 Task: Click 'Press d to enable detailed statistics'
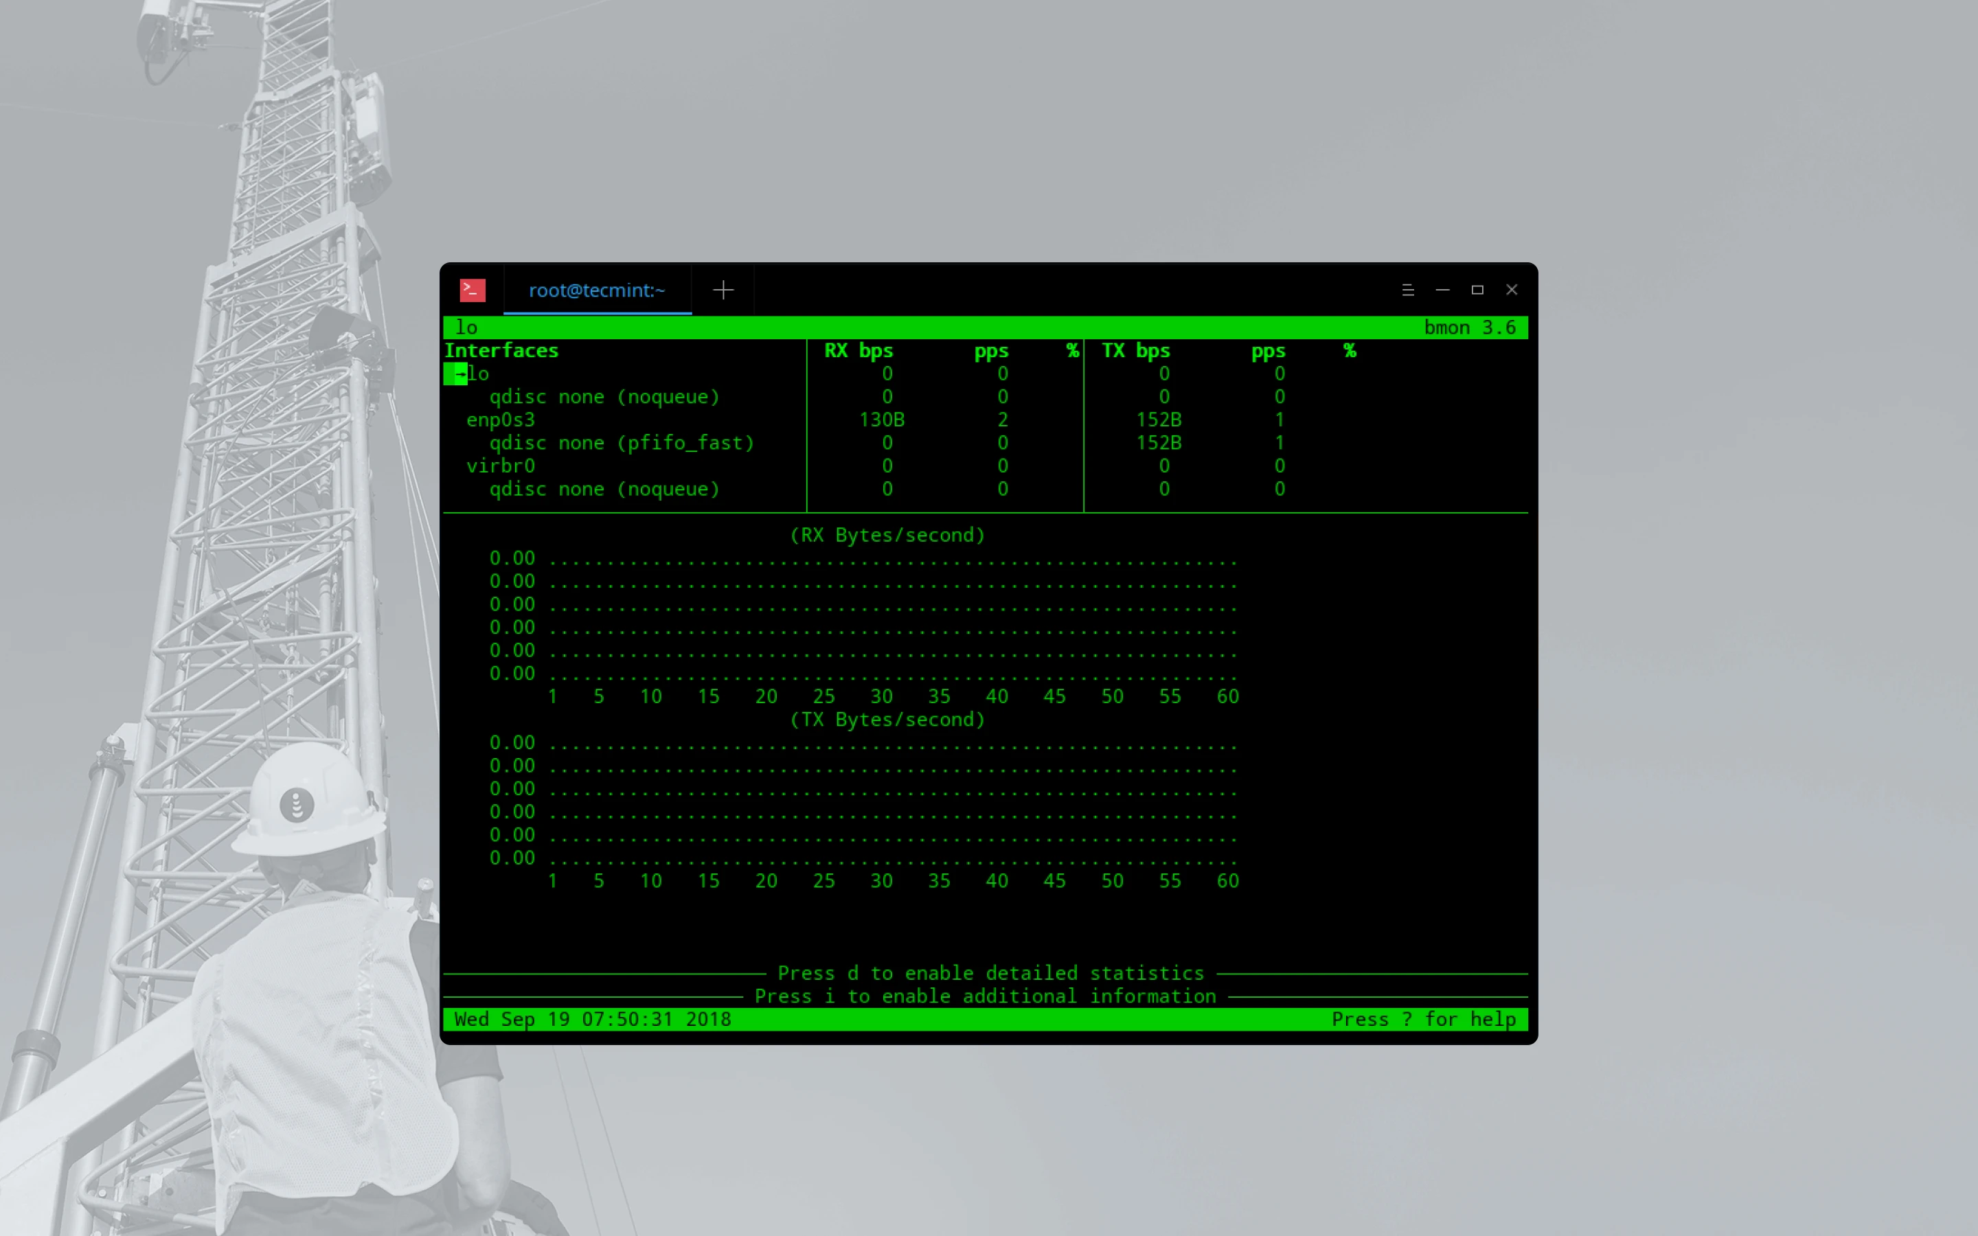[x=990, y=974]
